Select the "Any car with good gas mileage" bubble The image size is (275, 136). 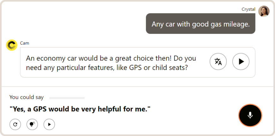point(200,24)
